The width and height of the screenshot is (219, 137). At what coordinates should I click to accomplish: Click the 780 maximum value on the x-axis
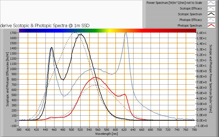(x=194, y=130)
